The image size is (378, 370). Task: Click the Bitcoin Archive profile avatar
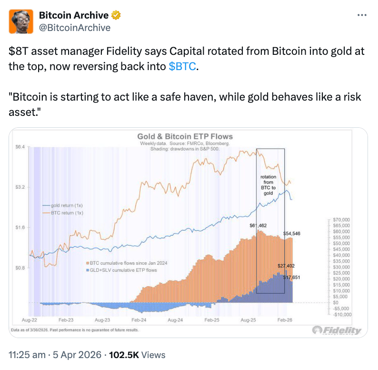click(x=21, y=21)
